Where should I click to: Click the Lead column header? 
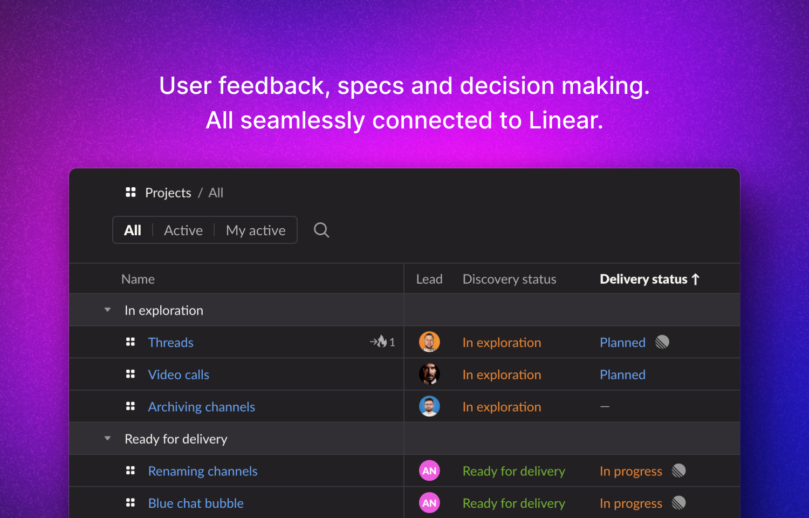[429, 279]
